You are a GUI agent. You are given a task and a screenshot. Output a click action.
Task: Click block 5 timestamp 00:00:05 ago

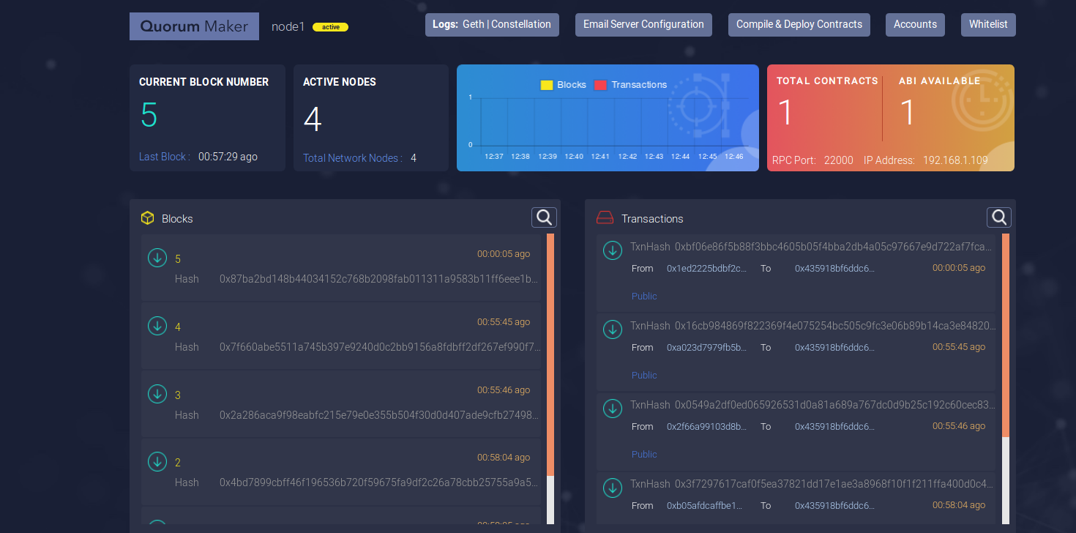click(x=504, y=254)
